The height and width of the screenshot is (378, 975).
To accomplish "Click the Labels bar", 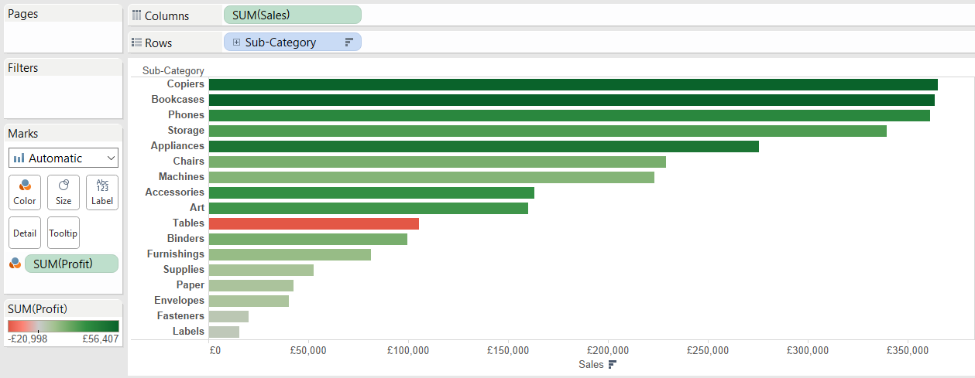I will coord(224,332).
